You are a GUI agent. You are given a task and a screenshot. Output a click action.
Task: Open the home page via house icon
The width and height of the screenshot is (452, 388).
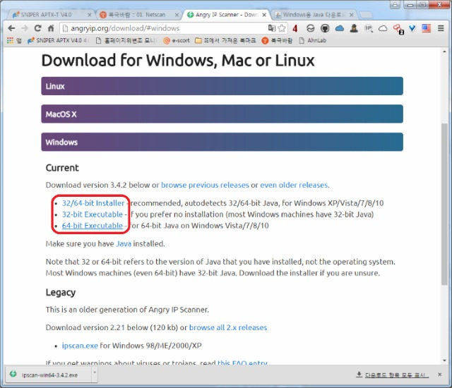(x=51, y=28)
